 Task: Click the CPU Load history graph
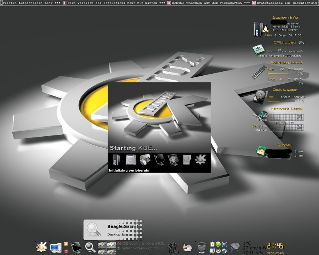coord(285,50)
